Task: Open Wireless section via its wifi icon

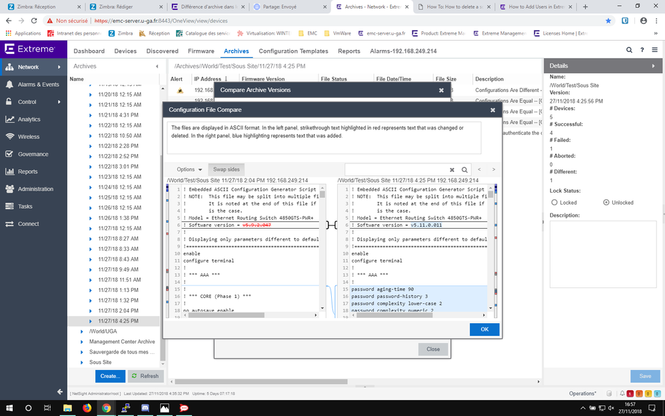Action: pyautogui.click(x=9, y=137)
